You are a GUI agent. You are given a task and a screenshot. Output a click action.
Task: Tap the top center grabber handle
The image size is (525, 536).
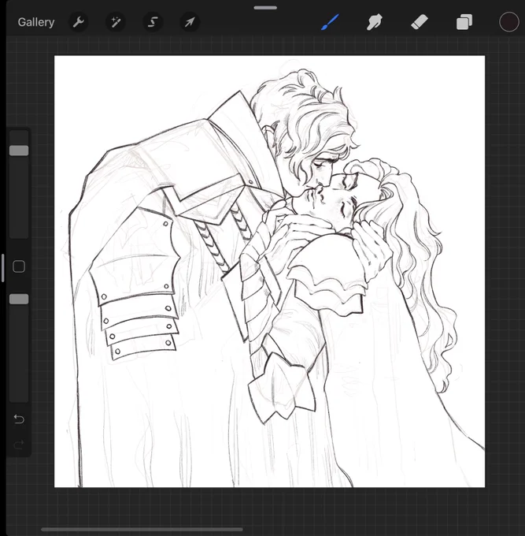[265, 8]
